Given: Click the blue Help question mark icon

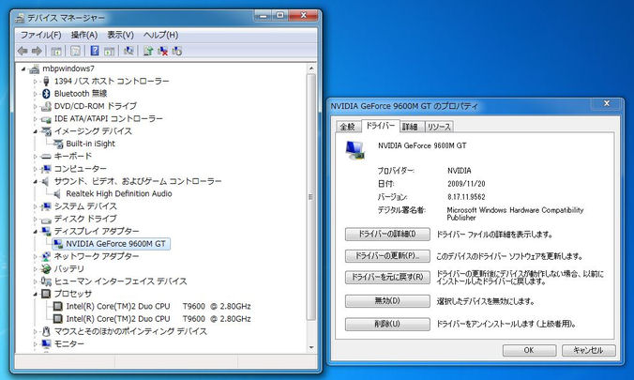Looking at the screenshot, I should (95, 51).
